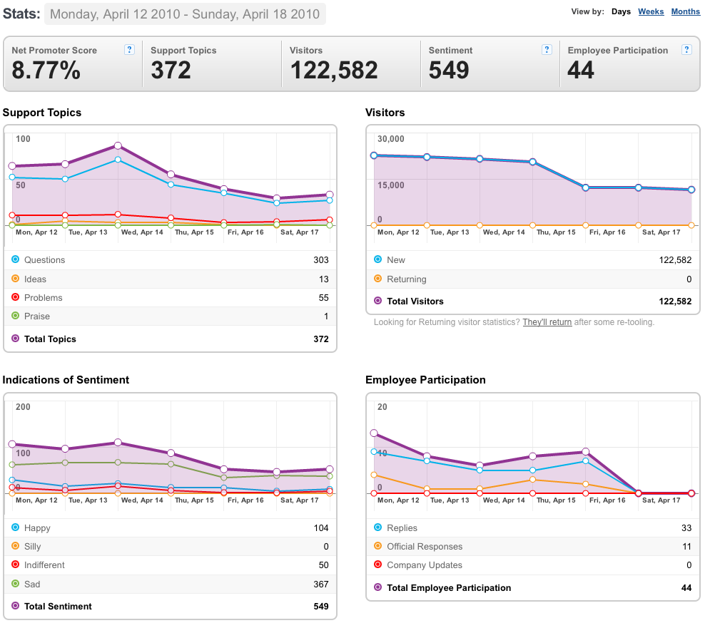Click the Official Responses legend marker
The height and width of the screenshot is (623, 715).
tap(377, 545)
